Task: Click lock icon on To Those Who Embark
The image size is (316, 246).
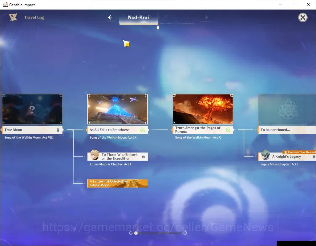Action: [x=143, y=157]
